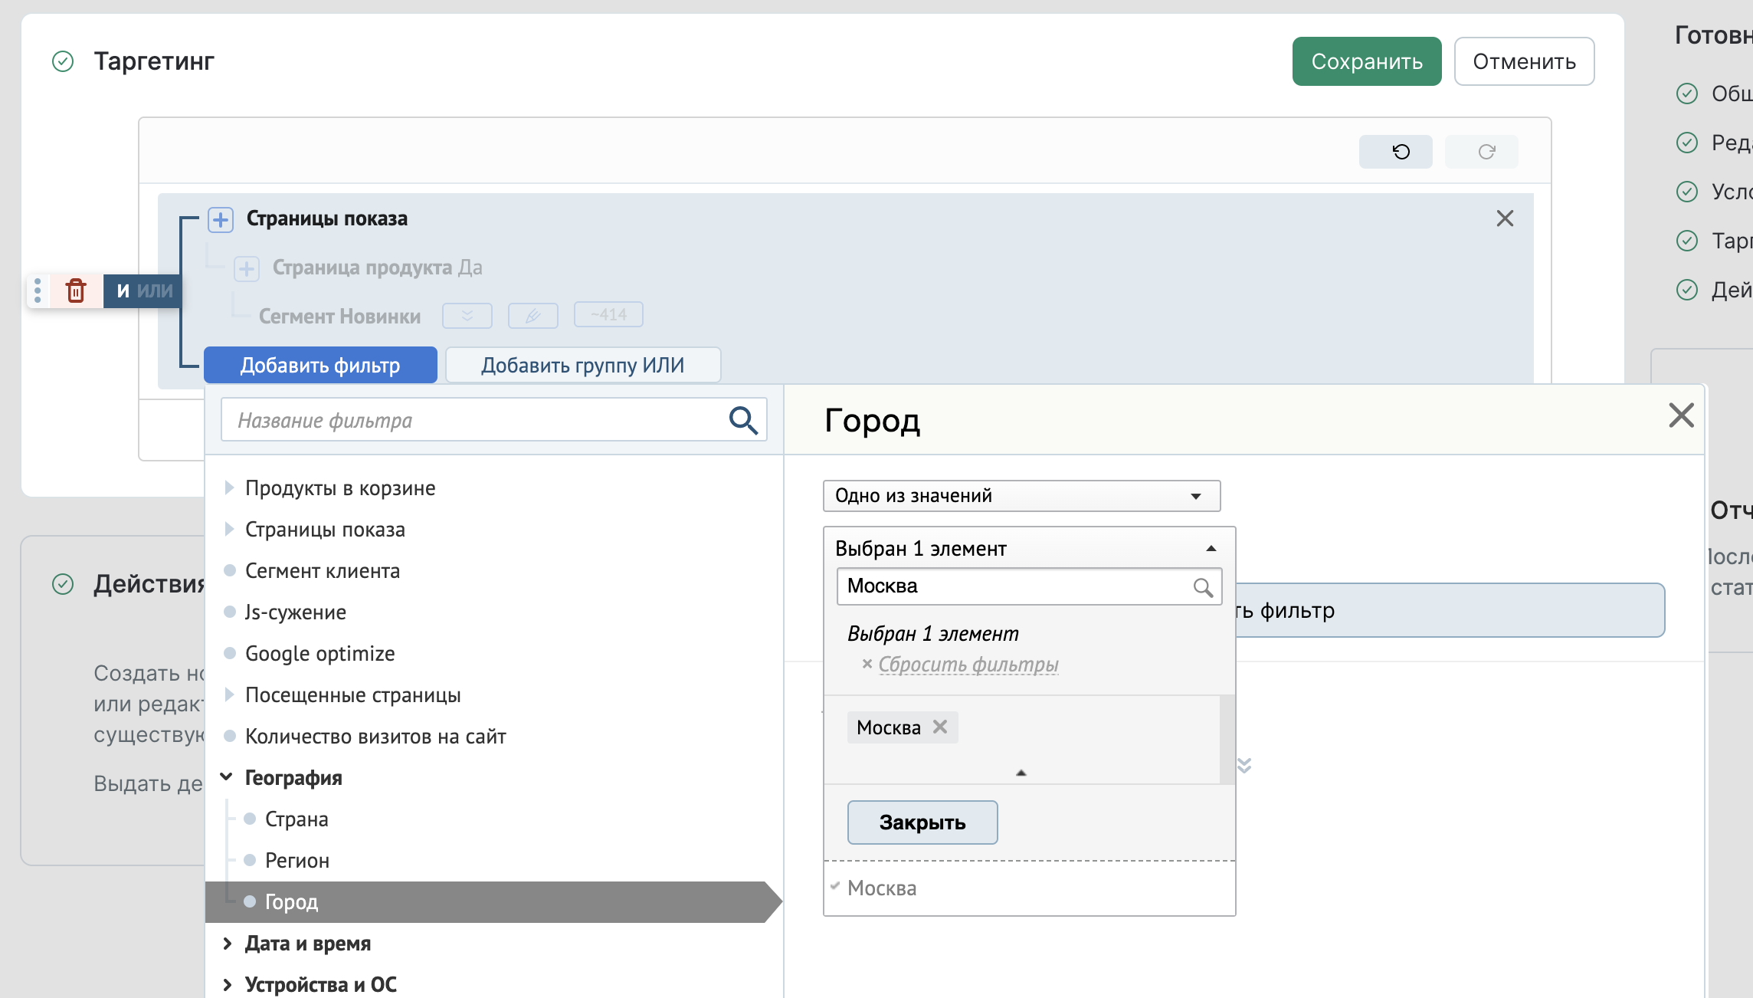Click Добавить фильтр button
Viewport: 1753px width, 998px height.
[320, 365]
